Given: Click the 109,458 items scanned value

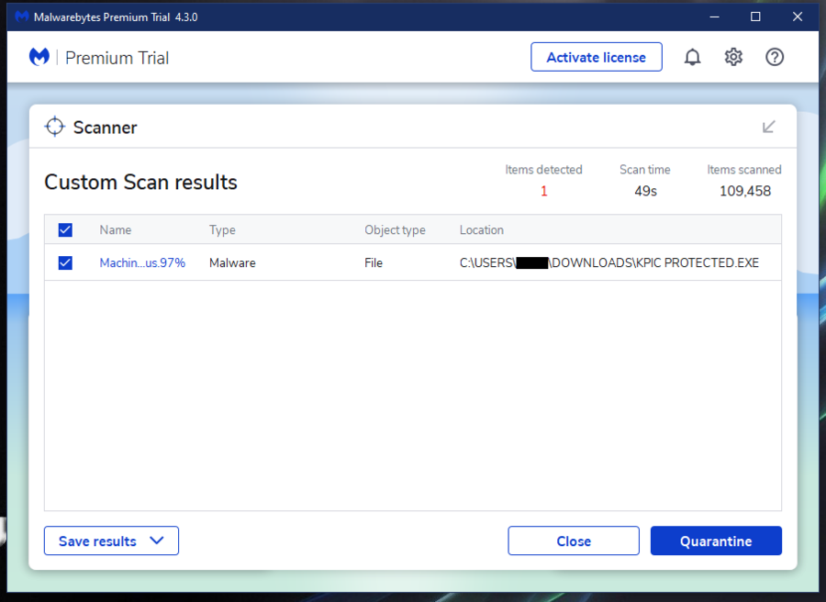Looking at the screenshot, I should coord(745,191).
